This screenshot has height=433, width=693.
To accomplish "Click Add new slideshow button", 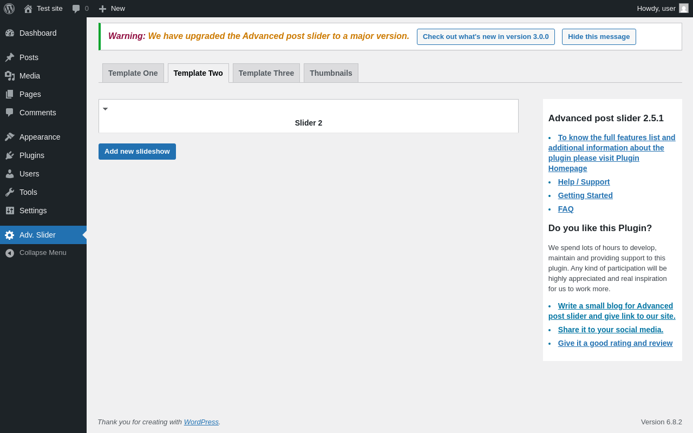I will 137,152.
